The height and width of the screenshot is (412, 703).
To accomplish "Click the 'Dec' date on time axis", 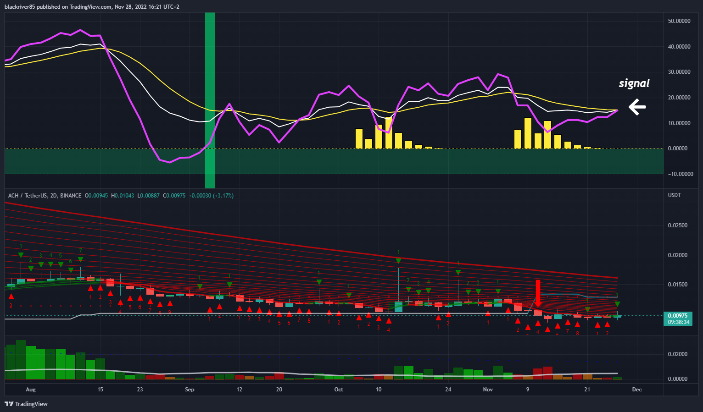I will pos(637,390).
